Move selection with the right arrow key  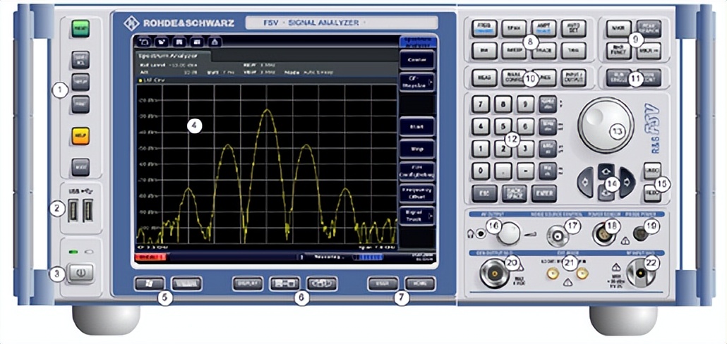click(x=627, y=182)
